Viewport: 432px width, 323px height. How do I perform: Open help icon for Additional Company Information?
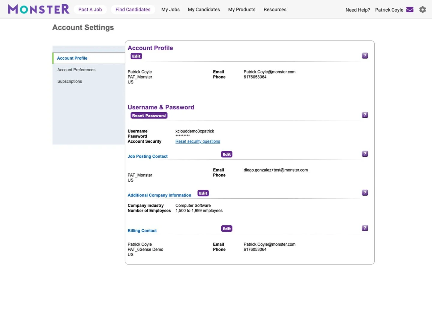365,193
